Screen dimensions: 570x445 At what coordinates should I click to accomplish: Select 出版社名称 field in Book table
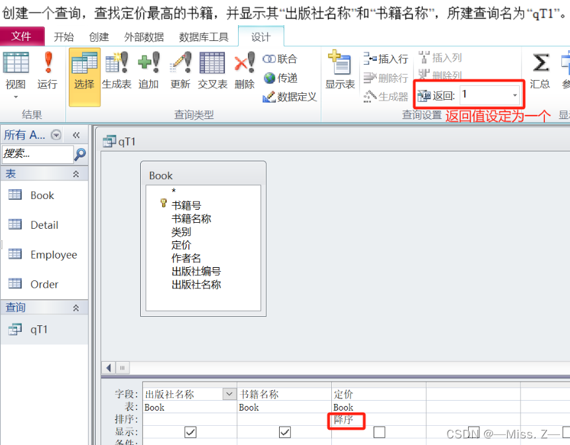[196, 284]
